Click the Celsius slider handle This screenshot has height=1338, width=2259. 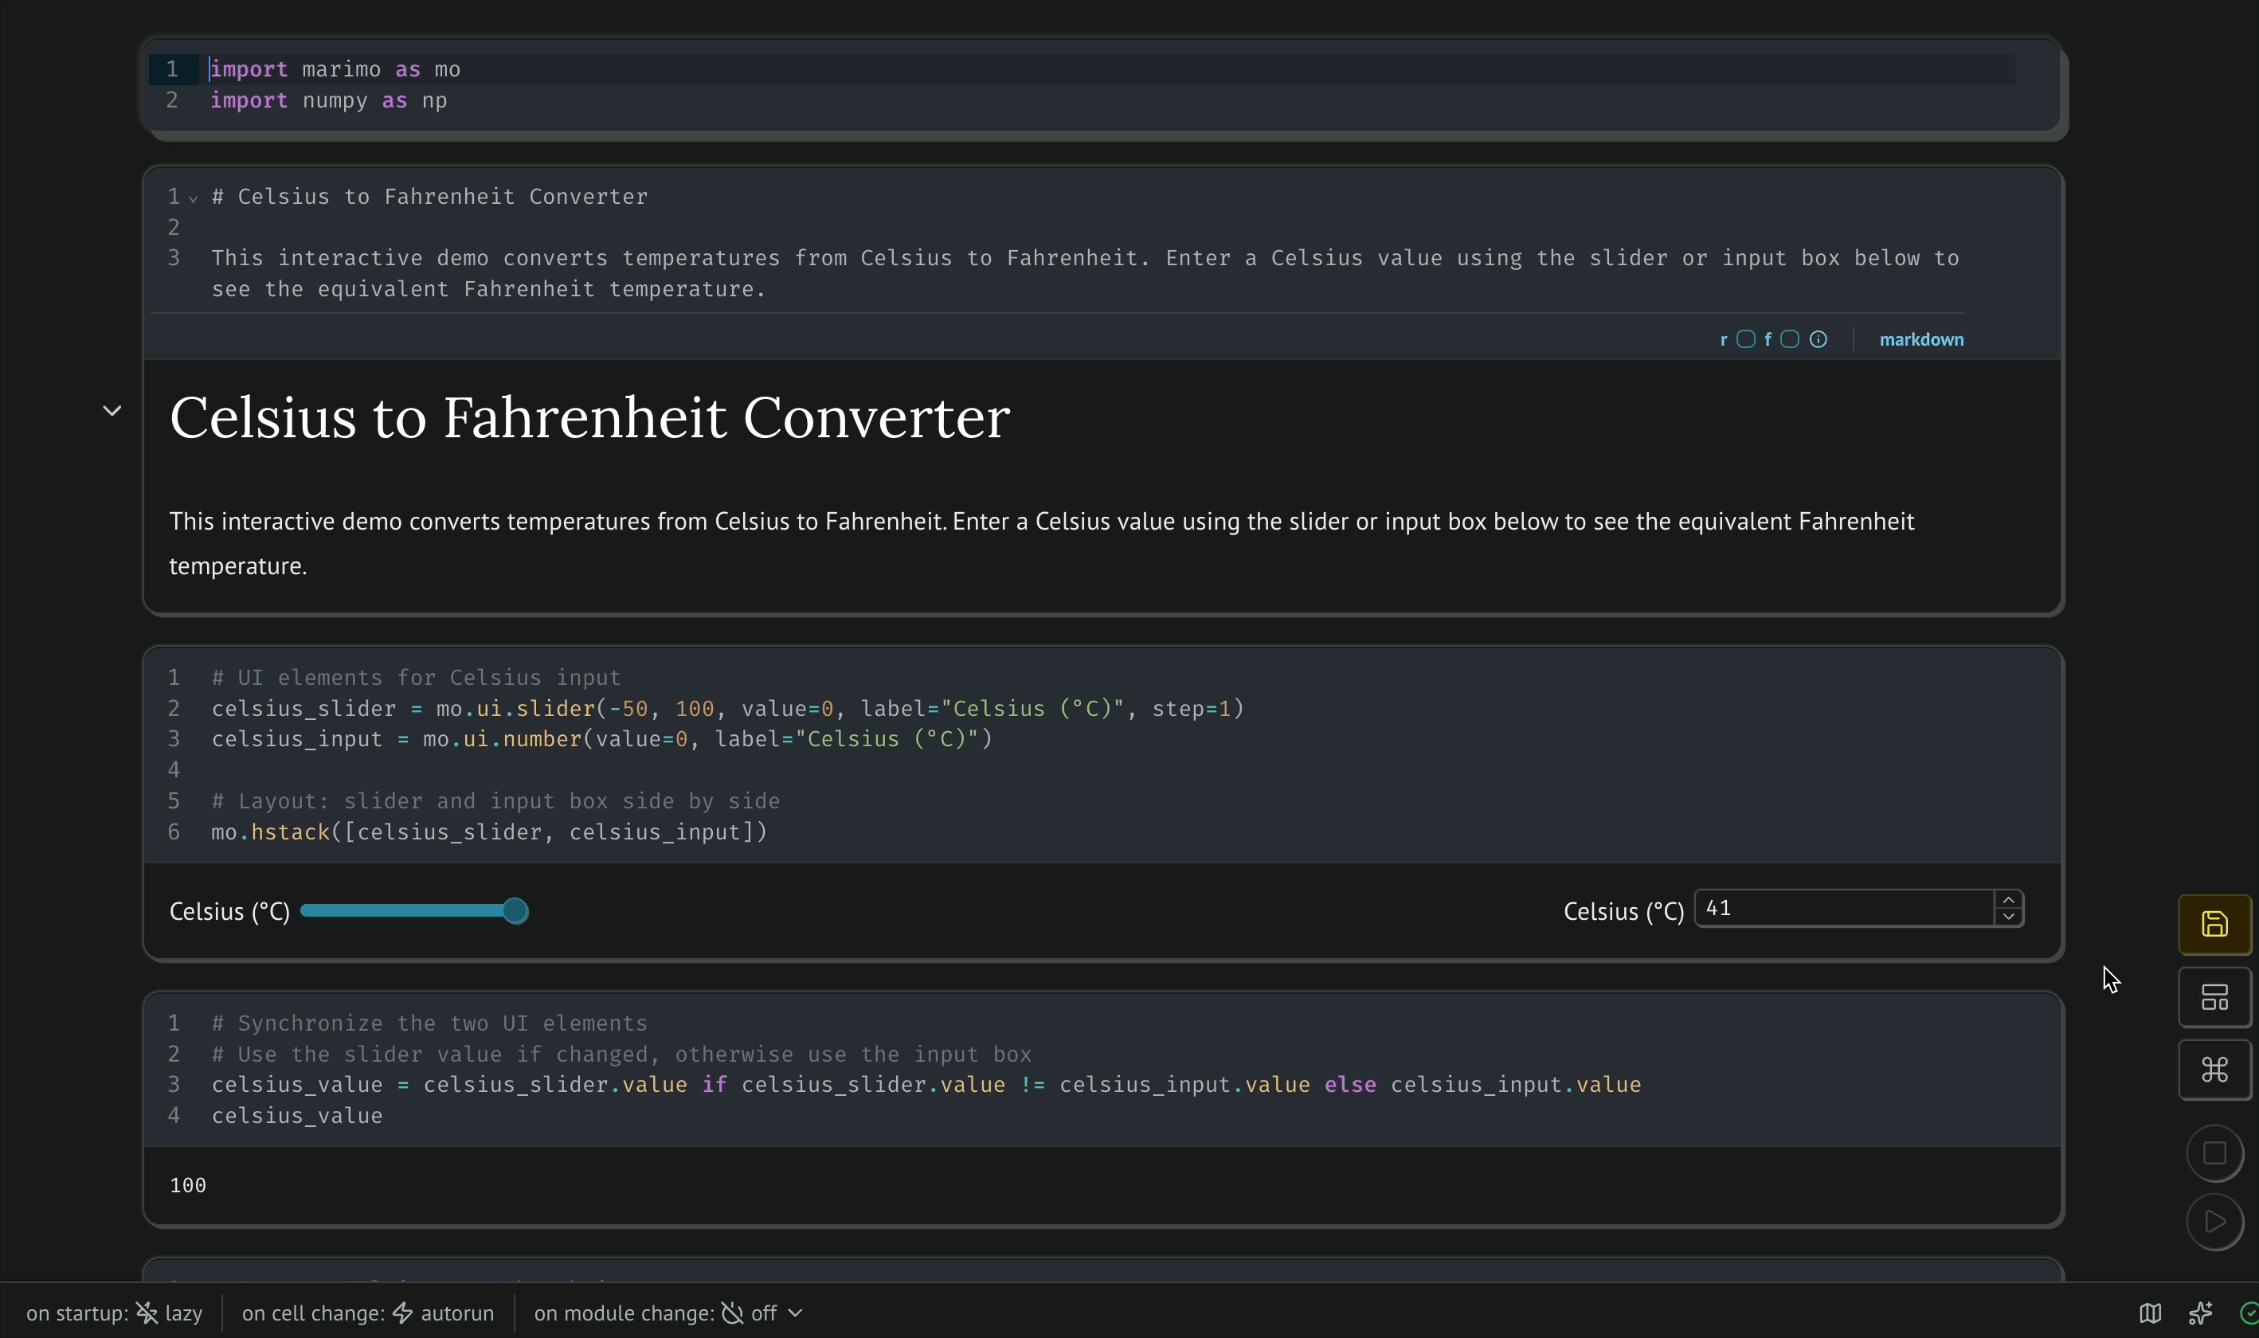click(x=515, y=912)
